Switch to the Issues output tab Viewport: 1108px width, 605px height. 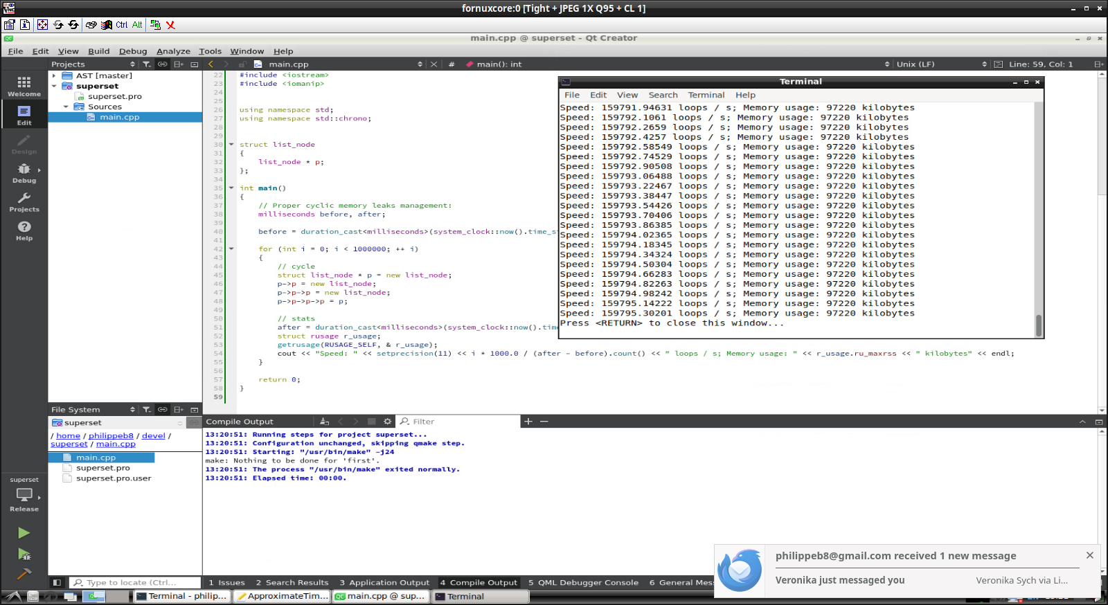[x=226, y=583]
